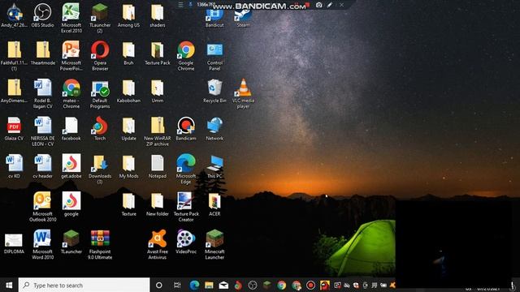Open Glaiza CV PDF file
This screenshot has width=520, height=292.
point(14,129)
